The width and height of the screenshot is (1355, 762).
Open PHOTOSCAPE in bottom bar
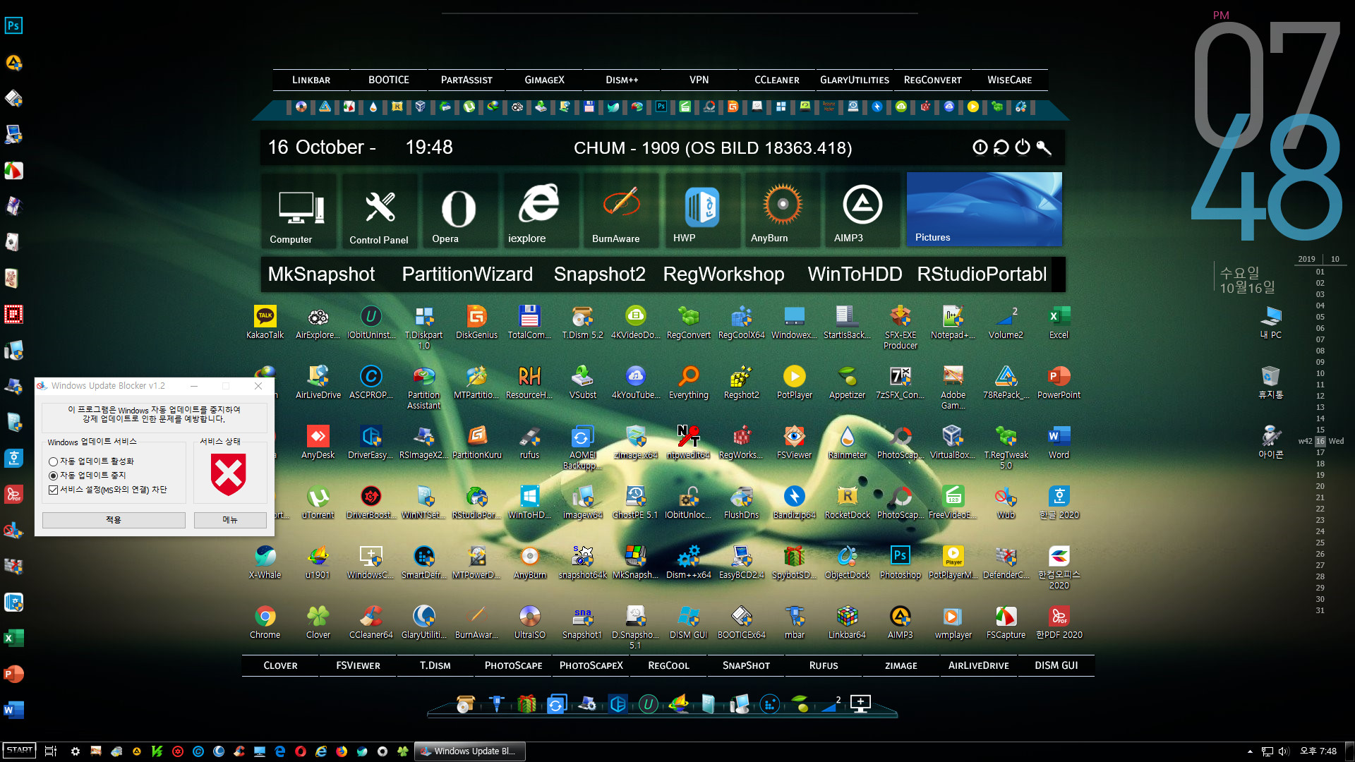point(514,665)
